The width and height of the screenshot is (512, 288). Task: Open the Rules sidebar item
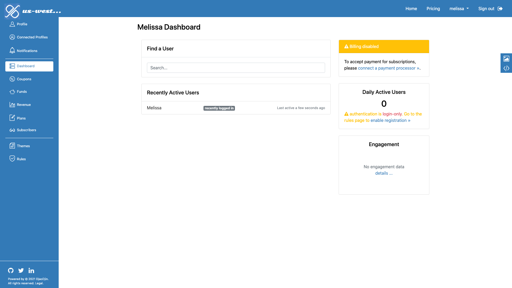point(29,159)
